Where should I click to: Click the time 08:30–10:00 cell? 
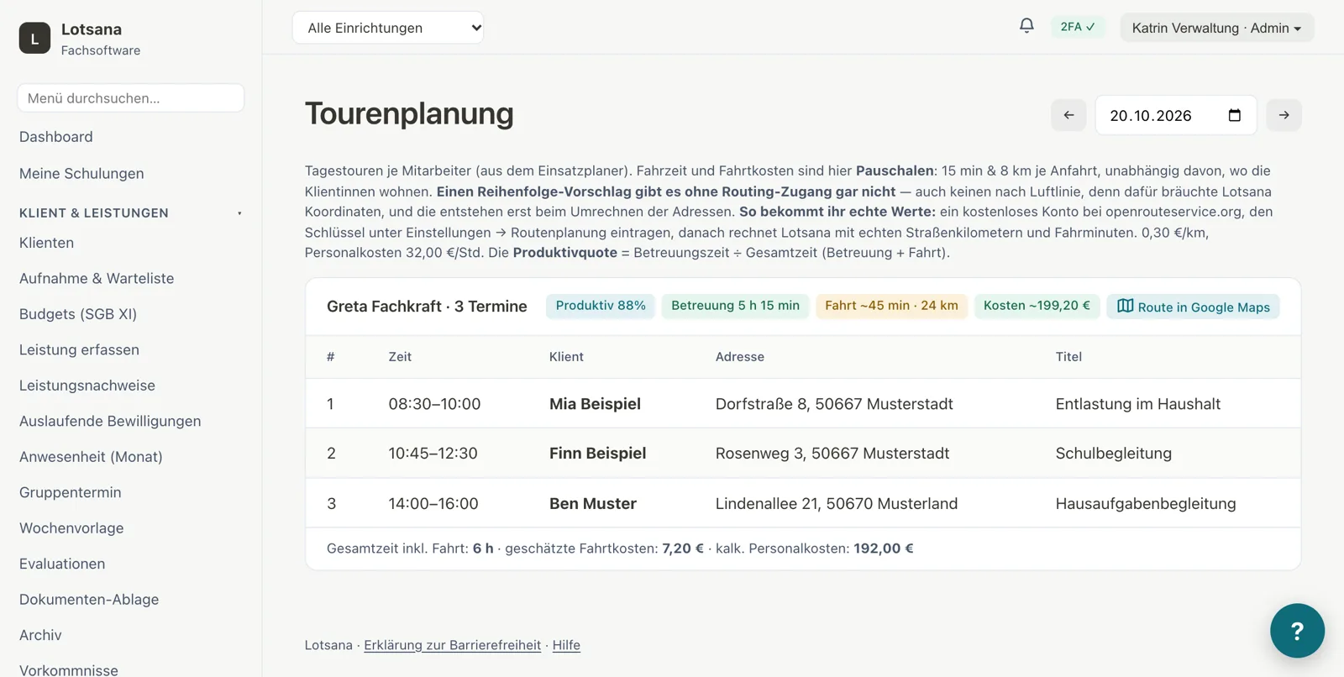click(434, 404)
